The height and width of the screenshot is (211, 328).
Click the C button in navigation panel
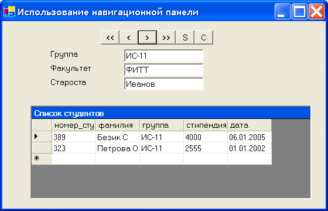[x=204, y=38]
